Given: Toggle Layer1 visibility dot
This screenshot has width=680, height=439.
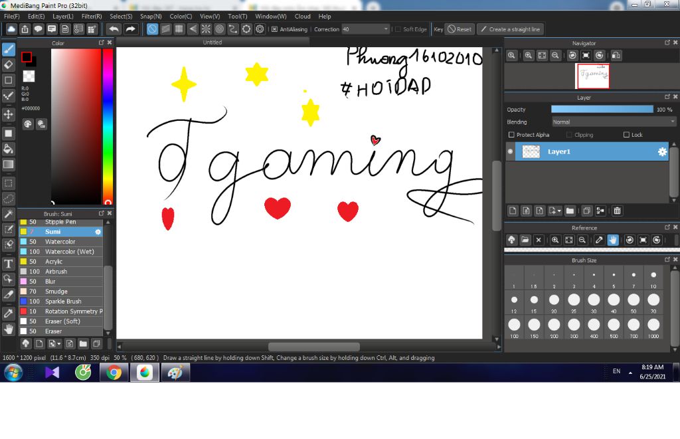Looking at the screenshot, I should pos(511,152).
